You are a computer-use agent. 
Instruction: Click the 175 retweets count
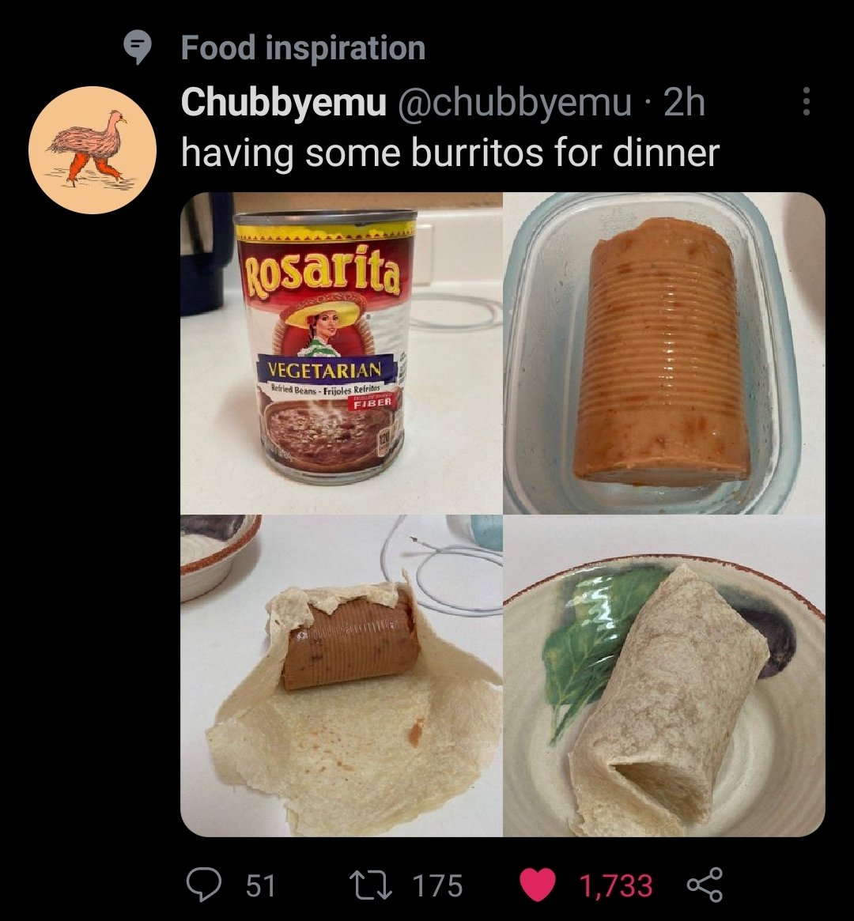coord(437,885)
